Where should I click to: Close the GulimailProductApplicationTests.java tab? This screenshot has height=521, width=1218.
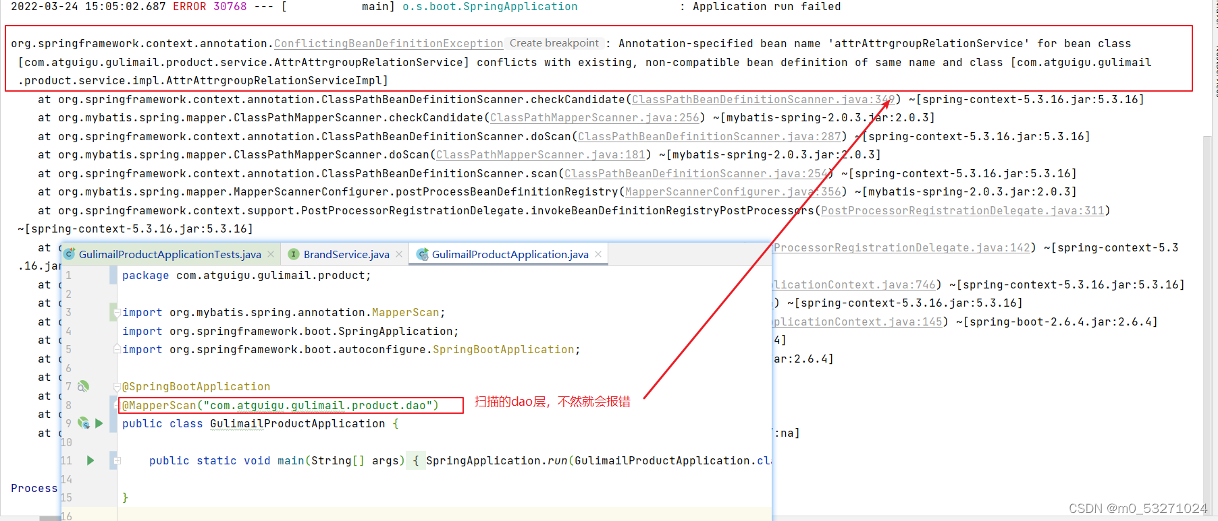click(271, 254)
